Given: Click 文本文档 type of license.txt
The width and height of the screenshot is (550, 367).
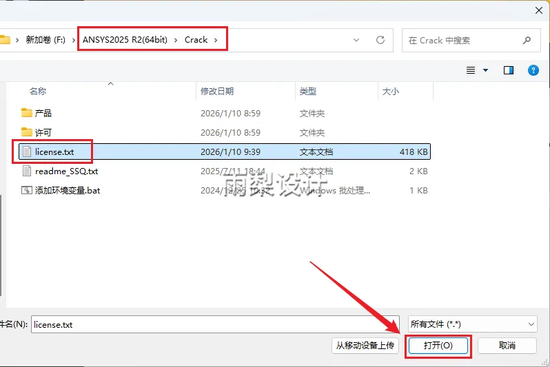Looking at the screenshot, I should pos(316,151).
